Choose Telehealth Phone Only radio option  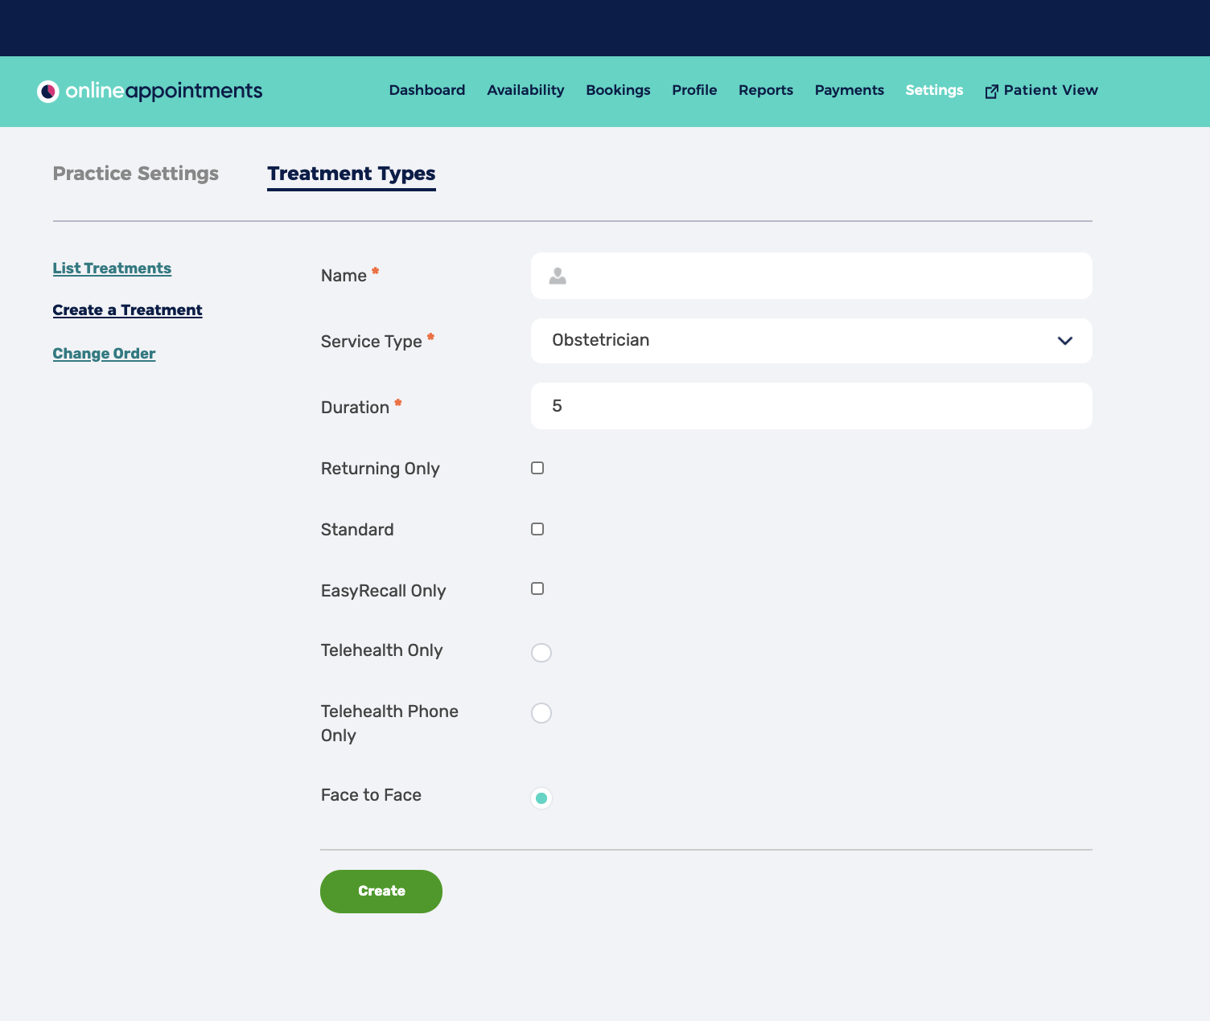coord(541,713)
